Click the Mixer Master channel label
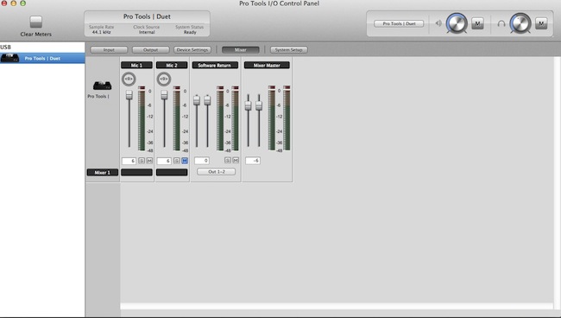 tap(267, 65)
